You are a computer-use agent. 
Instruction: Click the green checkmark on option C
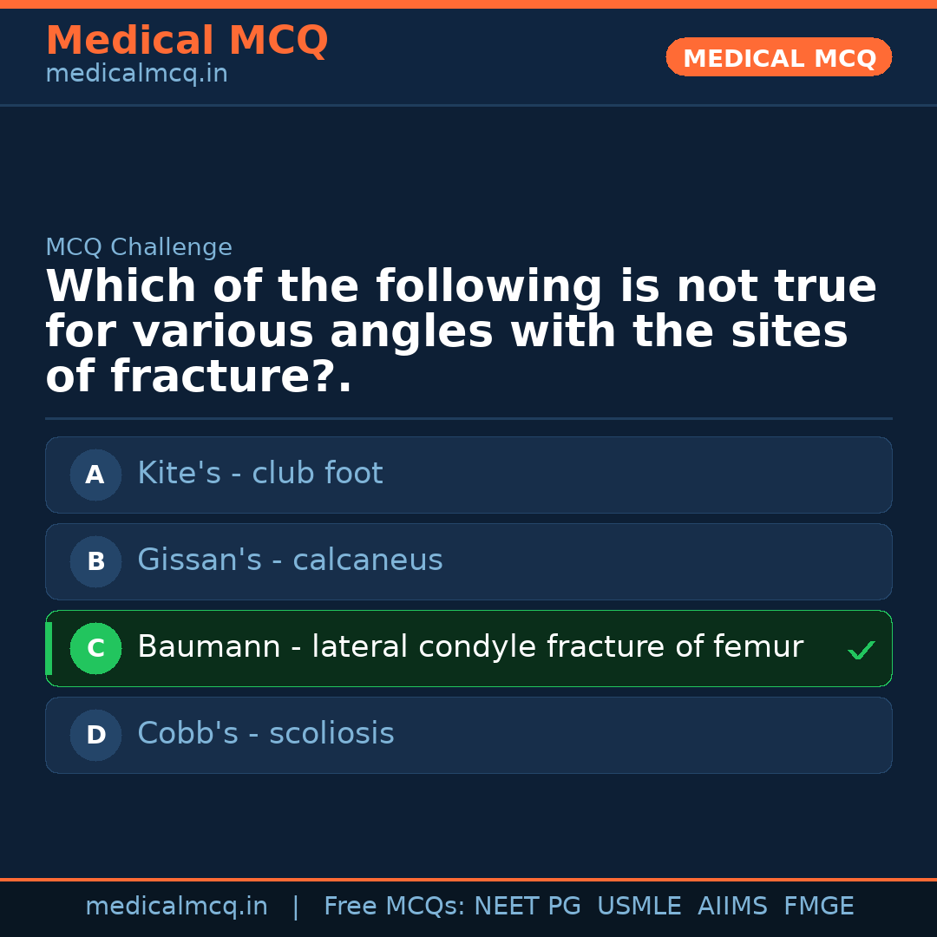pyautogui.click(x=861, y=649)
